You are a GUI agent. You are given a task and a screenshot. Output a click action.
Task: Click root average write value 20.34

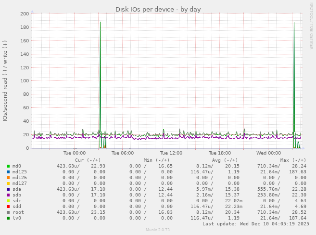pos(232,212)
